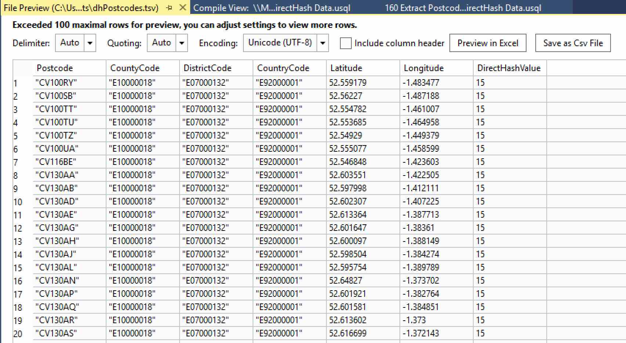Screen dimensions: 626x343
Task: Click row number 10 in the grid
Action: [x=18, y=202]
